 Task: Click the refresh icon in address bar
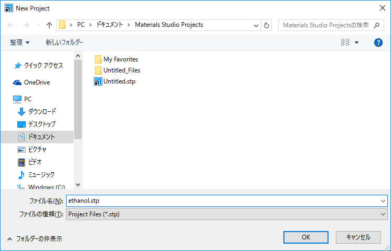pyautogui.click(x=267, y=25)
